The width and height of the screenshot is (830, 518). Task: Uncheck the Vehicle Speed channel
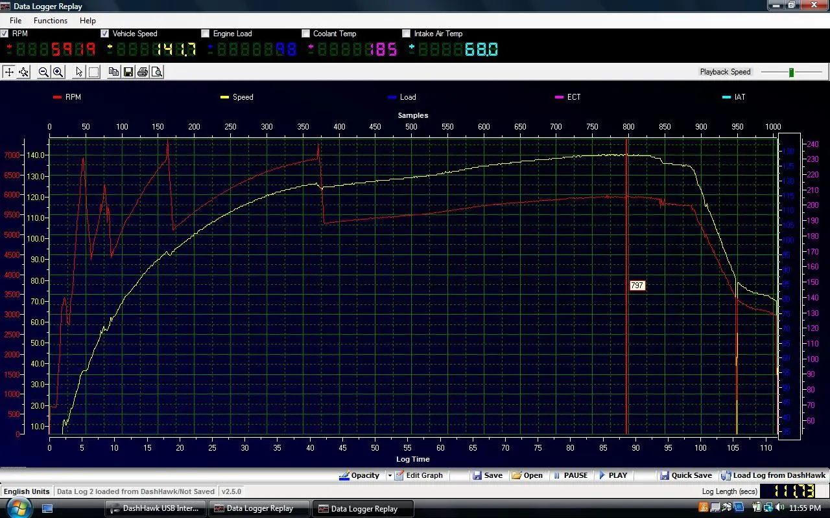tap(105, 33)
